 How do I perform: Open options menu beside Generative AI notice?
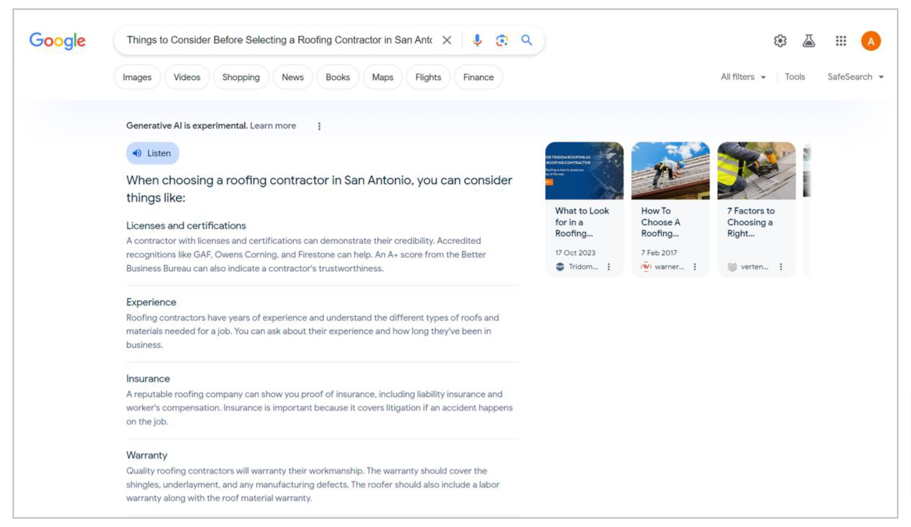point(319,126)
